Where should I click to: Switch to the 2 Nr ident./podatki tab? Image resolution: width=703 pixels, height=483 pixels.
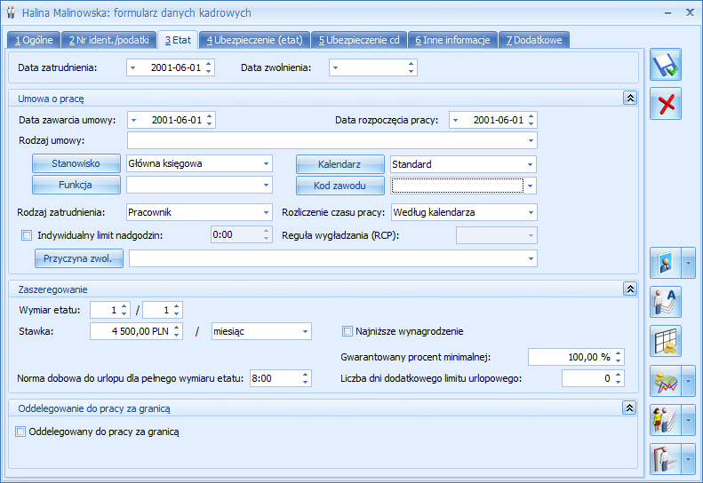pos(109,40)
